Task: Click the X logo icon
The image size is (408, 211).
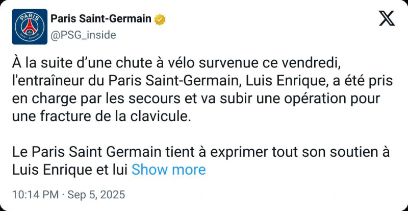Action: 387,19
